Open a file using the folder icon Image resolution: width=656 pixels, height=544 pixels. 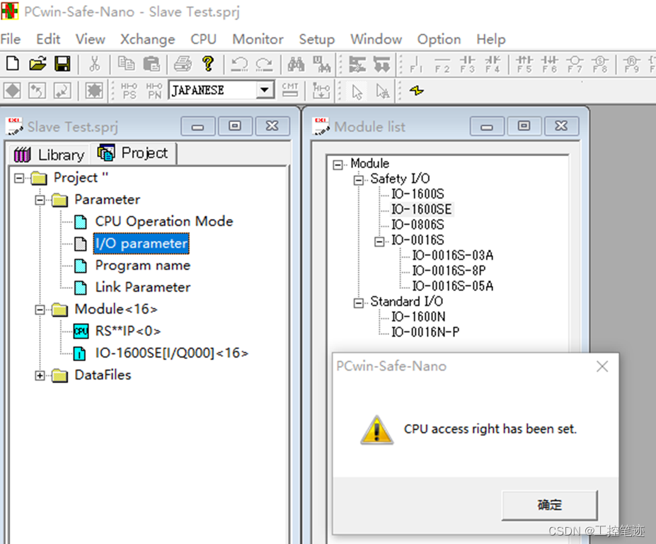point(37,64)
